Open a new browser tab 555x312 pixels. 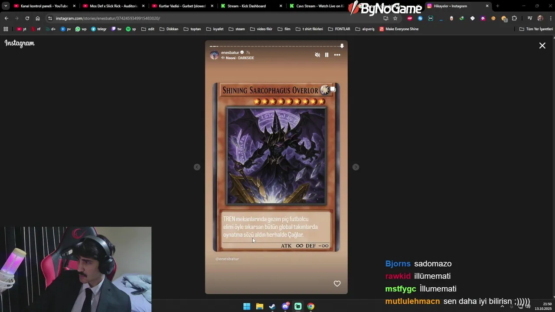(497, 6)
